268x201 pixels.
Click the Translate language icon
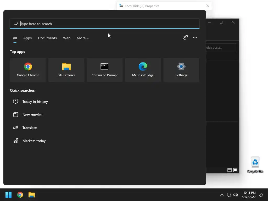point(15,127)
